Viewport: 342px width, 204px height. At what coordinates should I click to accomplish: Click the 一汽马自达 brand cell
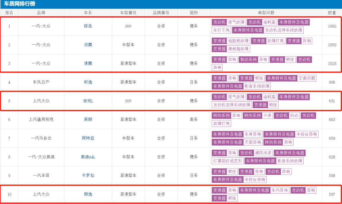pyautogui.click(x=41, y=138)
